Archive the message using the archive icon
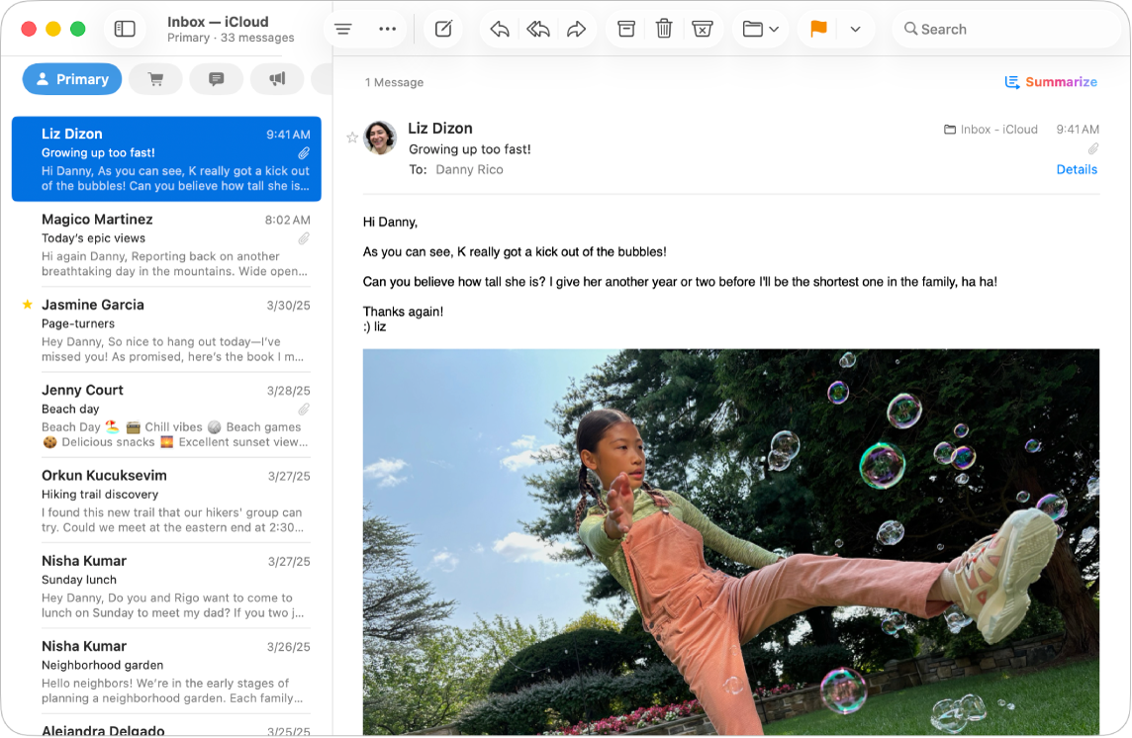The width and height of the screenshot is (1132, 738). pos(625,29)
